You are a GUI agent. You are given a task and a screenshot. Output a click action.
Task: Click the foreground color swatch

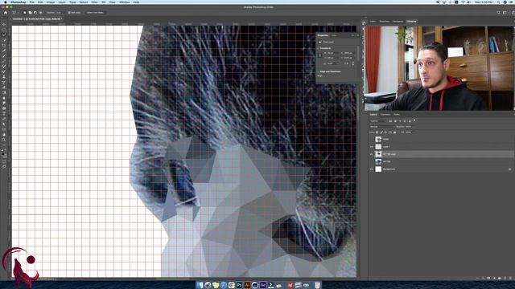[x=3, y=153]
